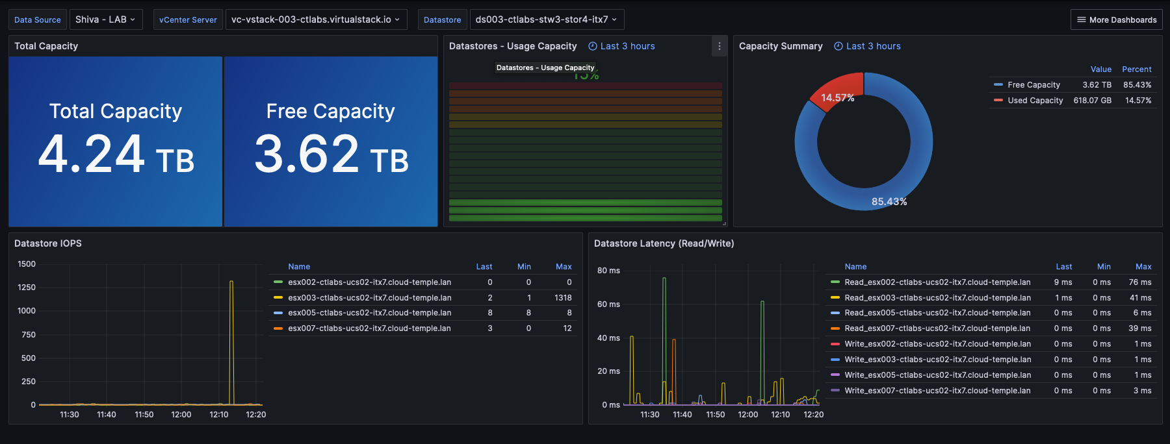Image resolution: width=1170 pixels, height=444 pixels.
Task: Click the Datastore IOPS panel title
Action: pyautogui.click(x=48, y=243)
